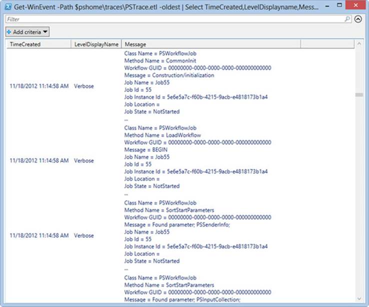The width and height of the screenshot is (369, 307).
Task: Collapse the filter panel with chevron button
Action: point(358,19)
